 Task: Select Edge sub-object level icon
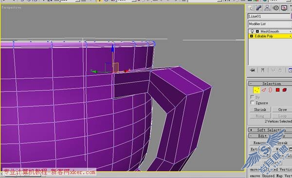pos(264,90)
